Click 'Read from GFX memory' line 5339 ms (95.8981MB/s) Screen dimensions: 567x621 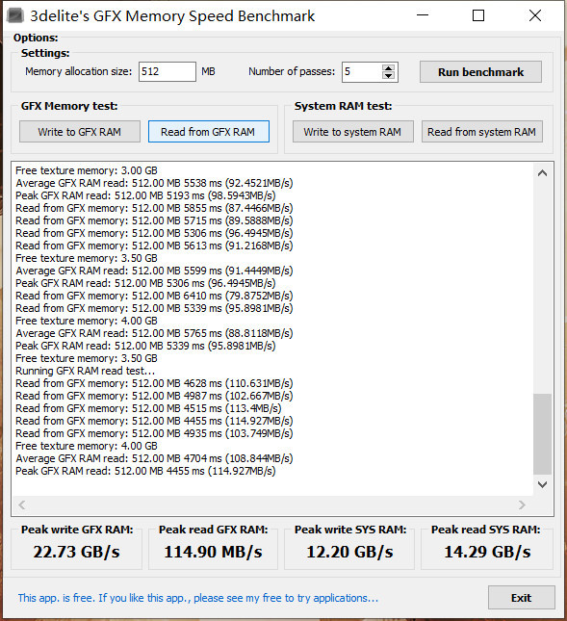point(154,308)
